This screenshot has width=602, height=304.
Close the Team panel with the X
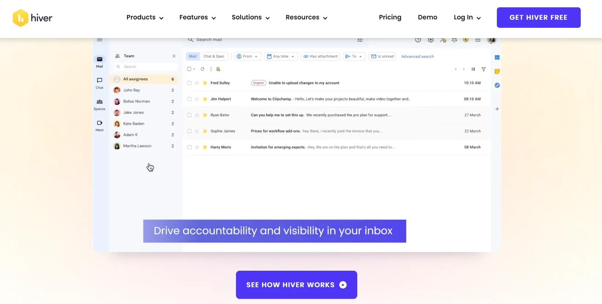[174, 56]
